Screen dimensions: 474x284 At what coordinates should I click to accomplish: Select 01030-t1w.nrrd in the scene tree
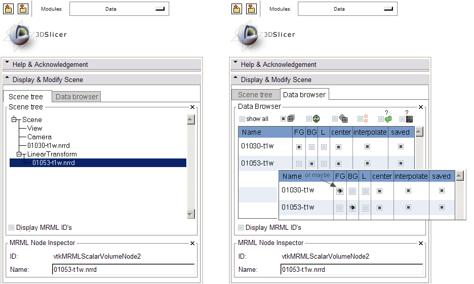(x=46, y=145)
